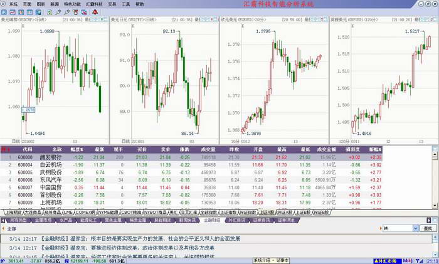Image resolution: width=439 pixels, height=264 pixels.
Task: Select the 600007 中国国贸 row
Action: [x=191, y=187]
